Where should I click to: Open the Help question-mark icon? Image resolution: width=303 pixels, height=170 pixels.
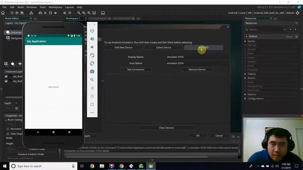(x=70, y=13)
